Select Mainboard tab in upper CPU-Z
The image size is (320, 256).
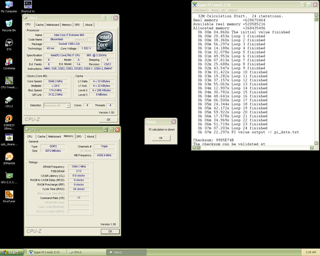point(53,25)
